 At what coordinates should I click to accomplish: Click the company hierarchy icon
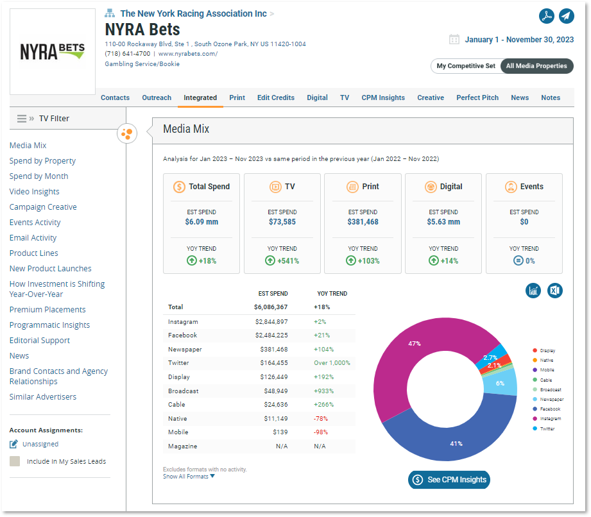(110, 13)
